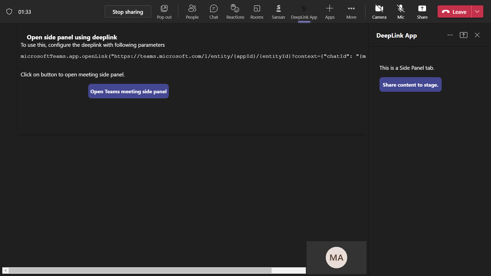Open breakout Rooms
The width and height of the screenshot is (491, 276).
click(x=257, y=12)
